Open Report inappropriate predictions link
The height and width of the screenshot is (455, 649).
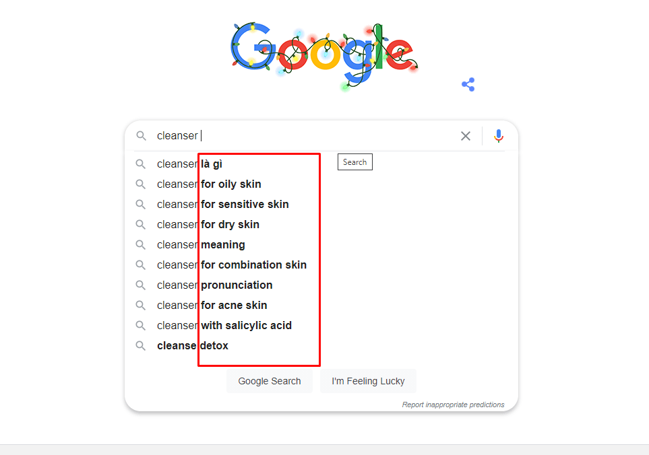454,405
